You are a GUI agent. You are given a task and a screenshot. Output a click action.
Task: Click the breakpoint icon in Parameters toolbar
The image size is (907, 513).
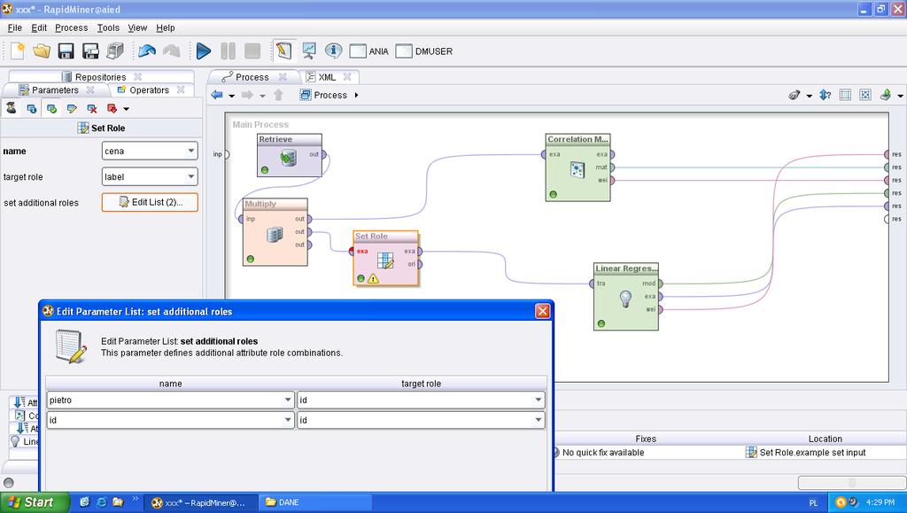coord(112,108)
